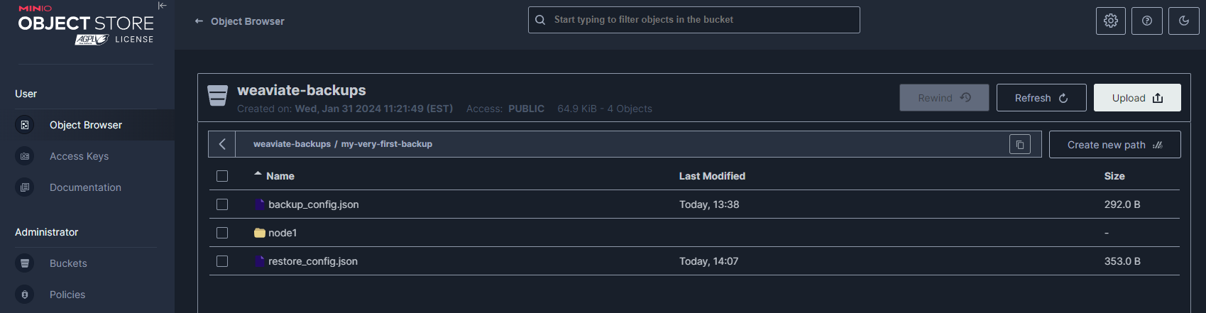This screenshot has height=313, width=1206.
Task: Open settings gear icon
Action: [x=1111, y=21]
